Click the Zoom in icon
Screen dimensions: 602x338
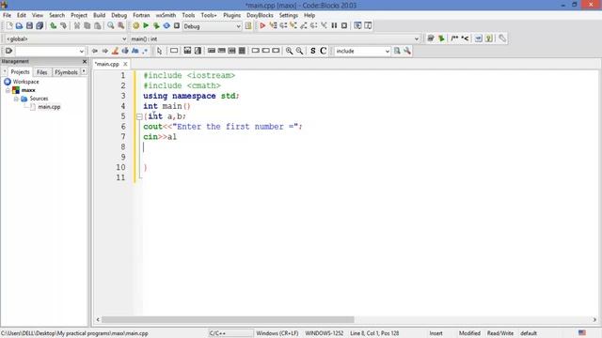[289, 51]
